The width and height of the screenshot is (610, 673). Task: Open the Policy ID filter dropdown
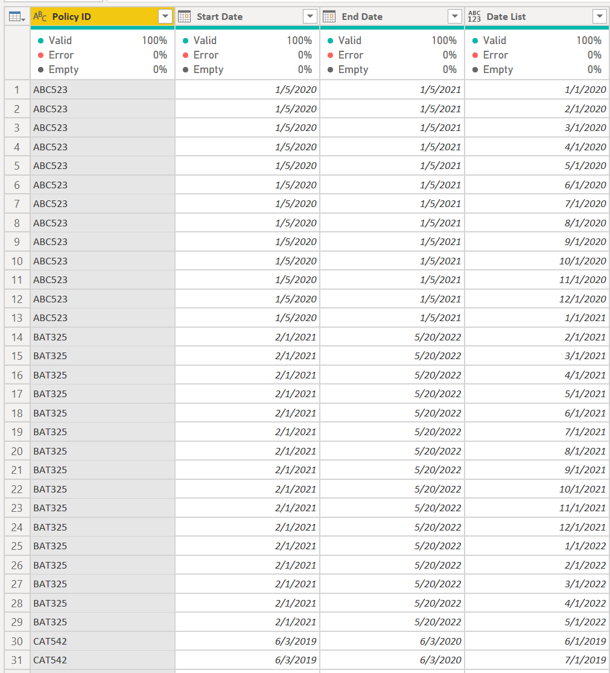pyautogui.click(x=165, y=17)
